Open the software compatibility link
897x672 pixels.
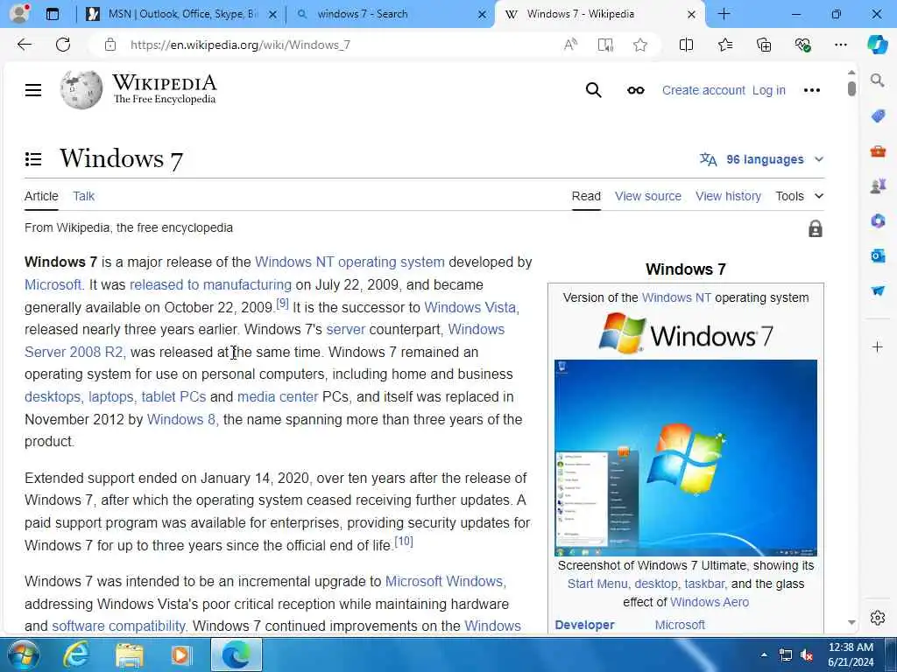(119, 626)
